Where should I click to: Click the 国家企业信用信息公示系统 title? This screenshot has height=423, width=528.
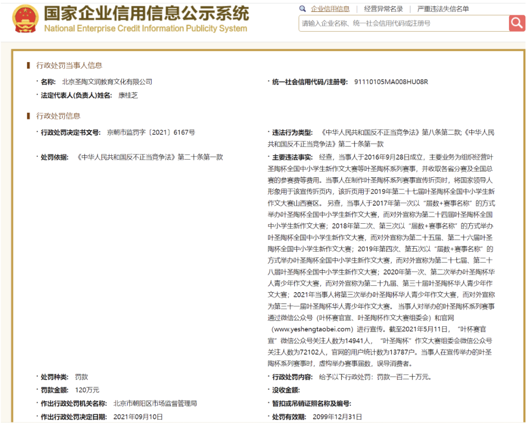(147, 13)
